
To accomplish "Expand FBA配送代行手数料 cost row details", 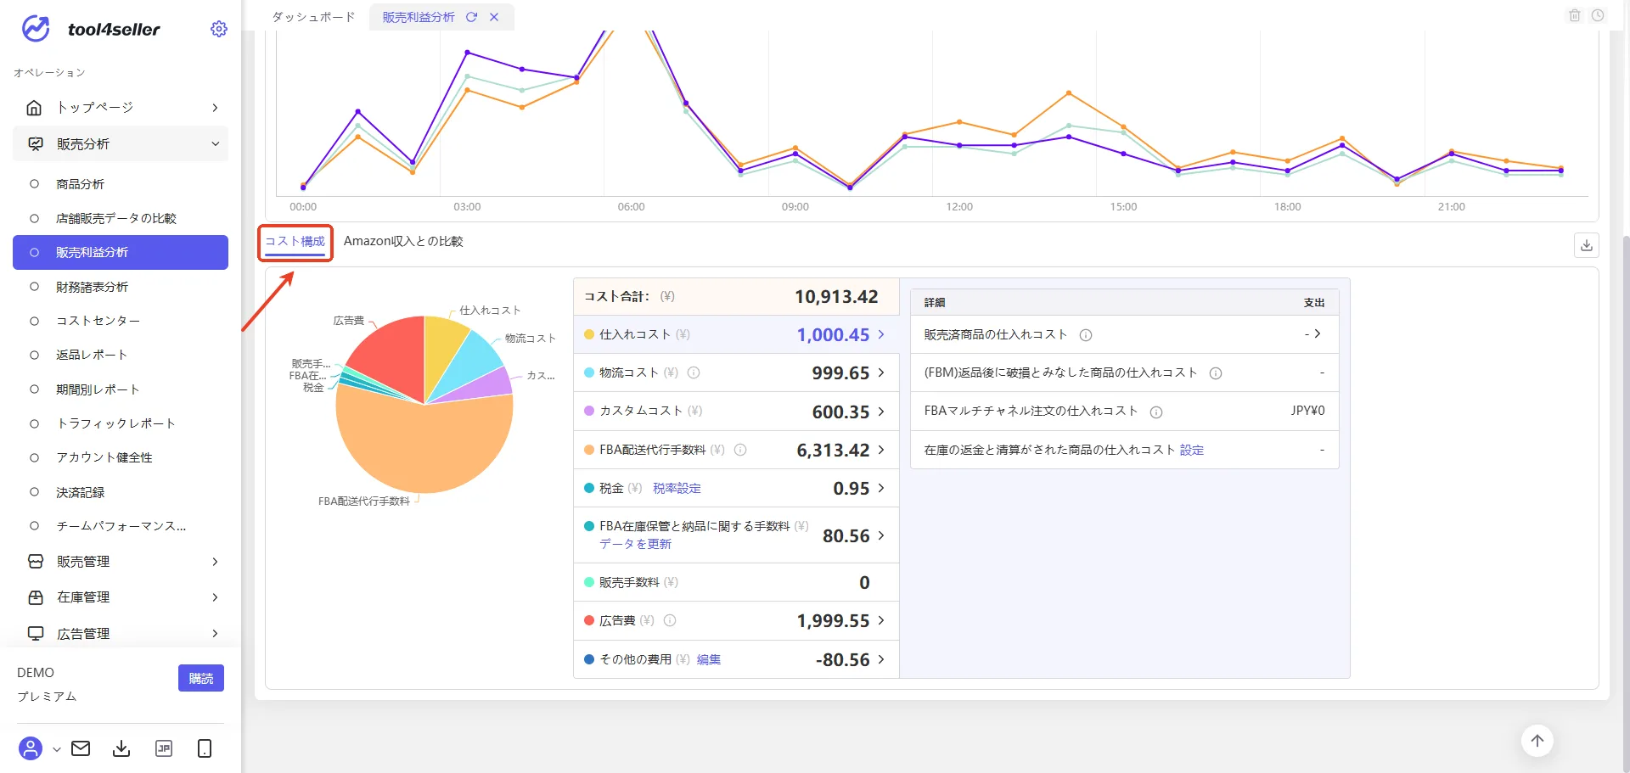I will (880, 450).
